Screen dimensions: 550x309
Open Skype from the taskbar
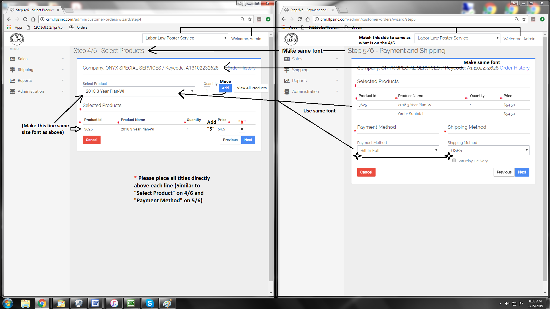(x=150, y=303)
